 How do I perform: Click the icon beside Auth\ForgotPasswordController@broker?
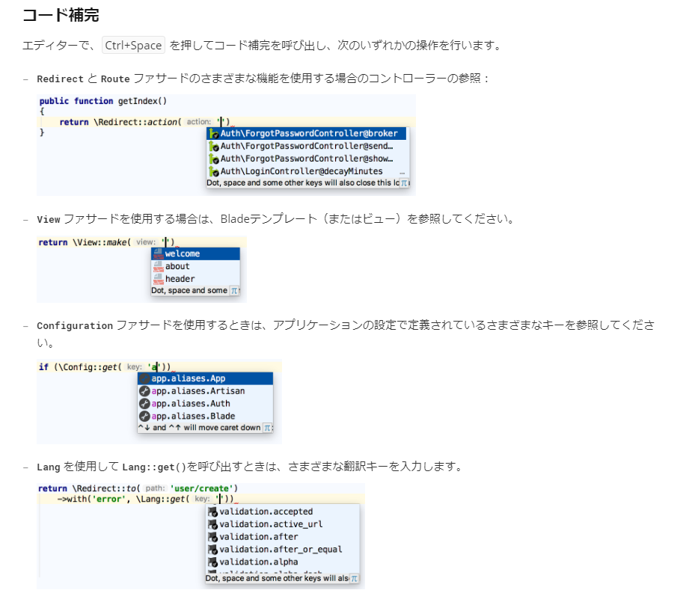pyautogui.click(x=214, y=133)
